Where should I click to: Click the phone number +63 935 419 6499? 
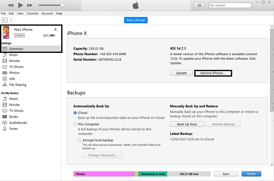pos(113,54)
